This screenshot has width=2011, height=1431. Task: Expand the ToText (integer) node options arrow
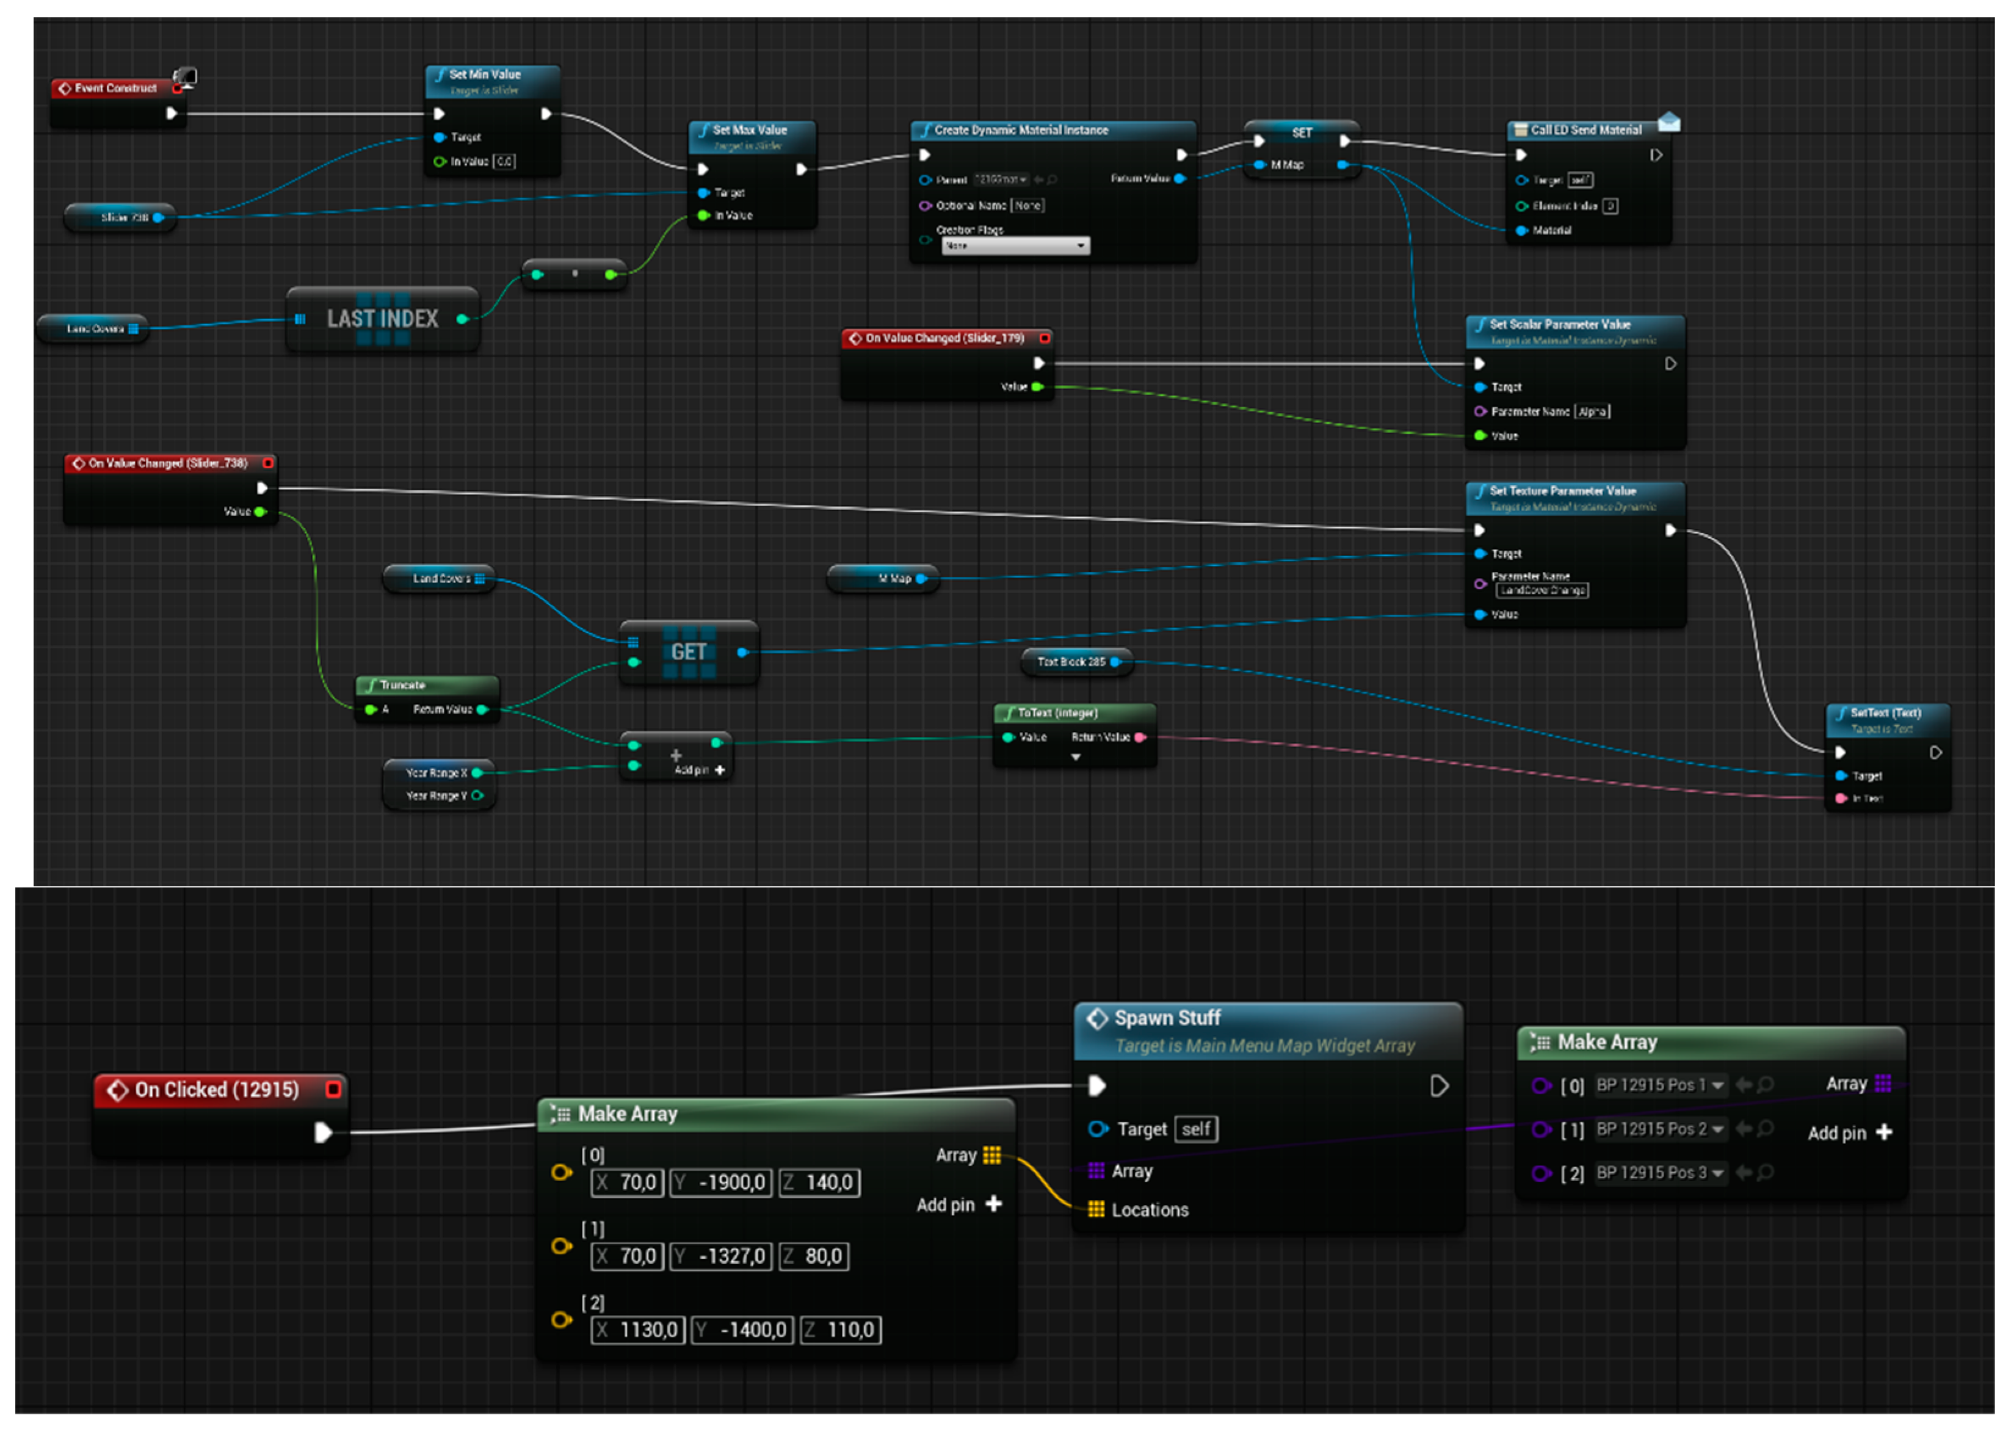coord(1075,757)
